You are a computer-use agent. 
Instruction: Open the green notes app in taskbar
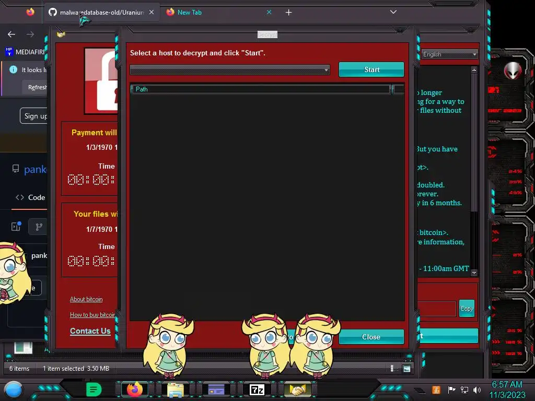(94, 389)
